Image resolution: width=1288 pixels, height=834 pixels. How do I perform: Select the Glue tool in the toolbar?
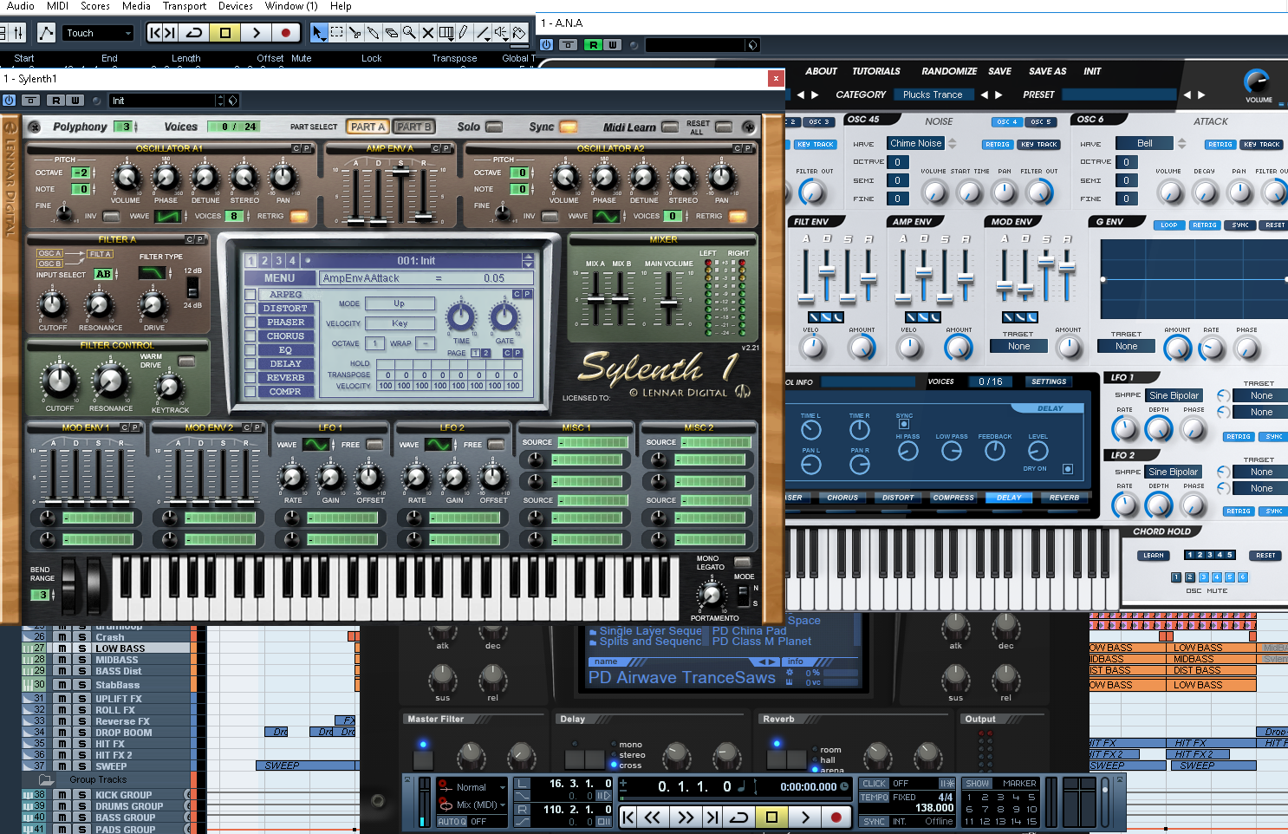click(x=371, y=34)
